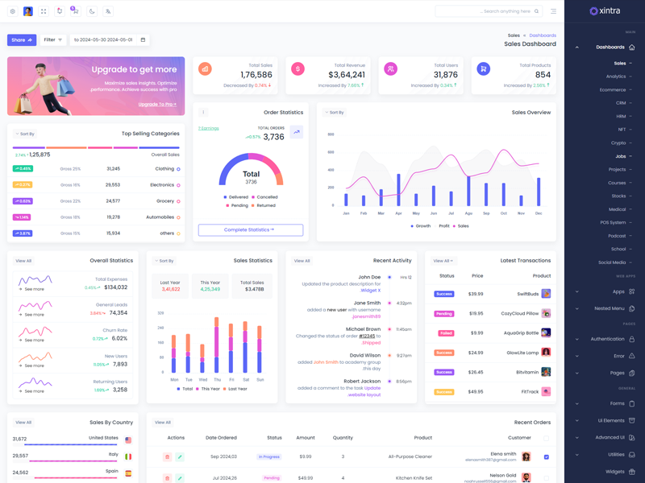Toggle fullscreen mode icon
This screenshot has width=645, height=483.
pos(44,11)
